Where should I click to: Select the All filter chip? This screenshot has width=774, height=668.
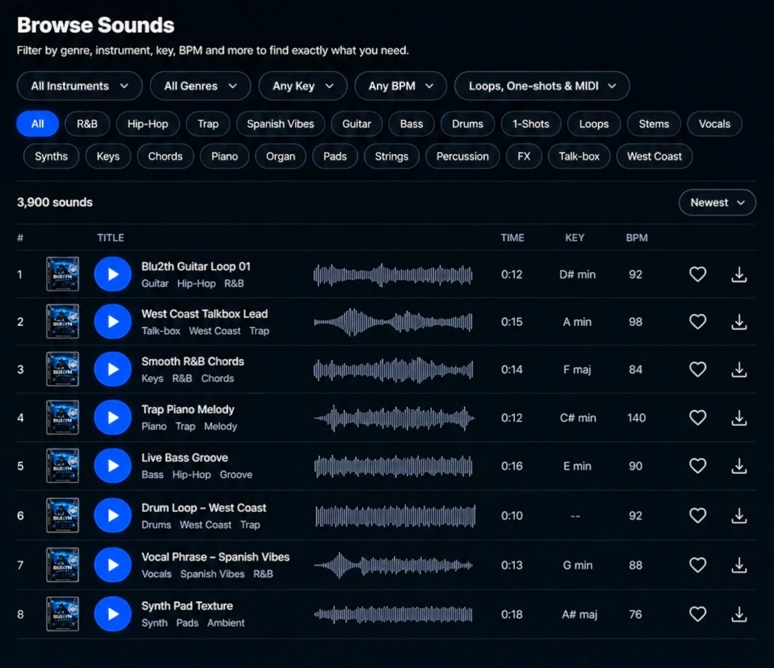[x=38, y=124]
